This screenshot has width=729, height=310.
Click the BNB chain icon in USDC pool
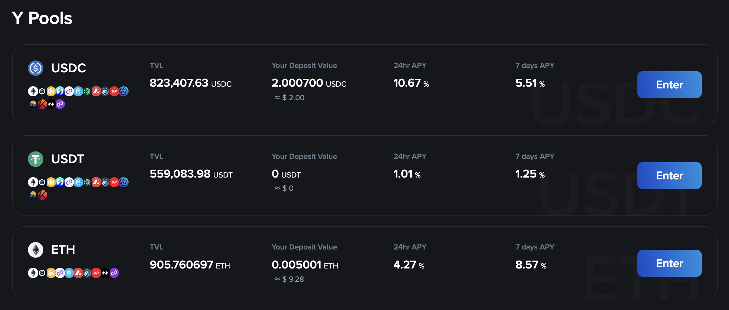point(51,91)
